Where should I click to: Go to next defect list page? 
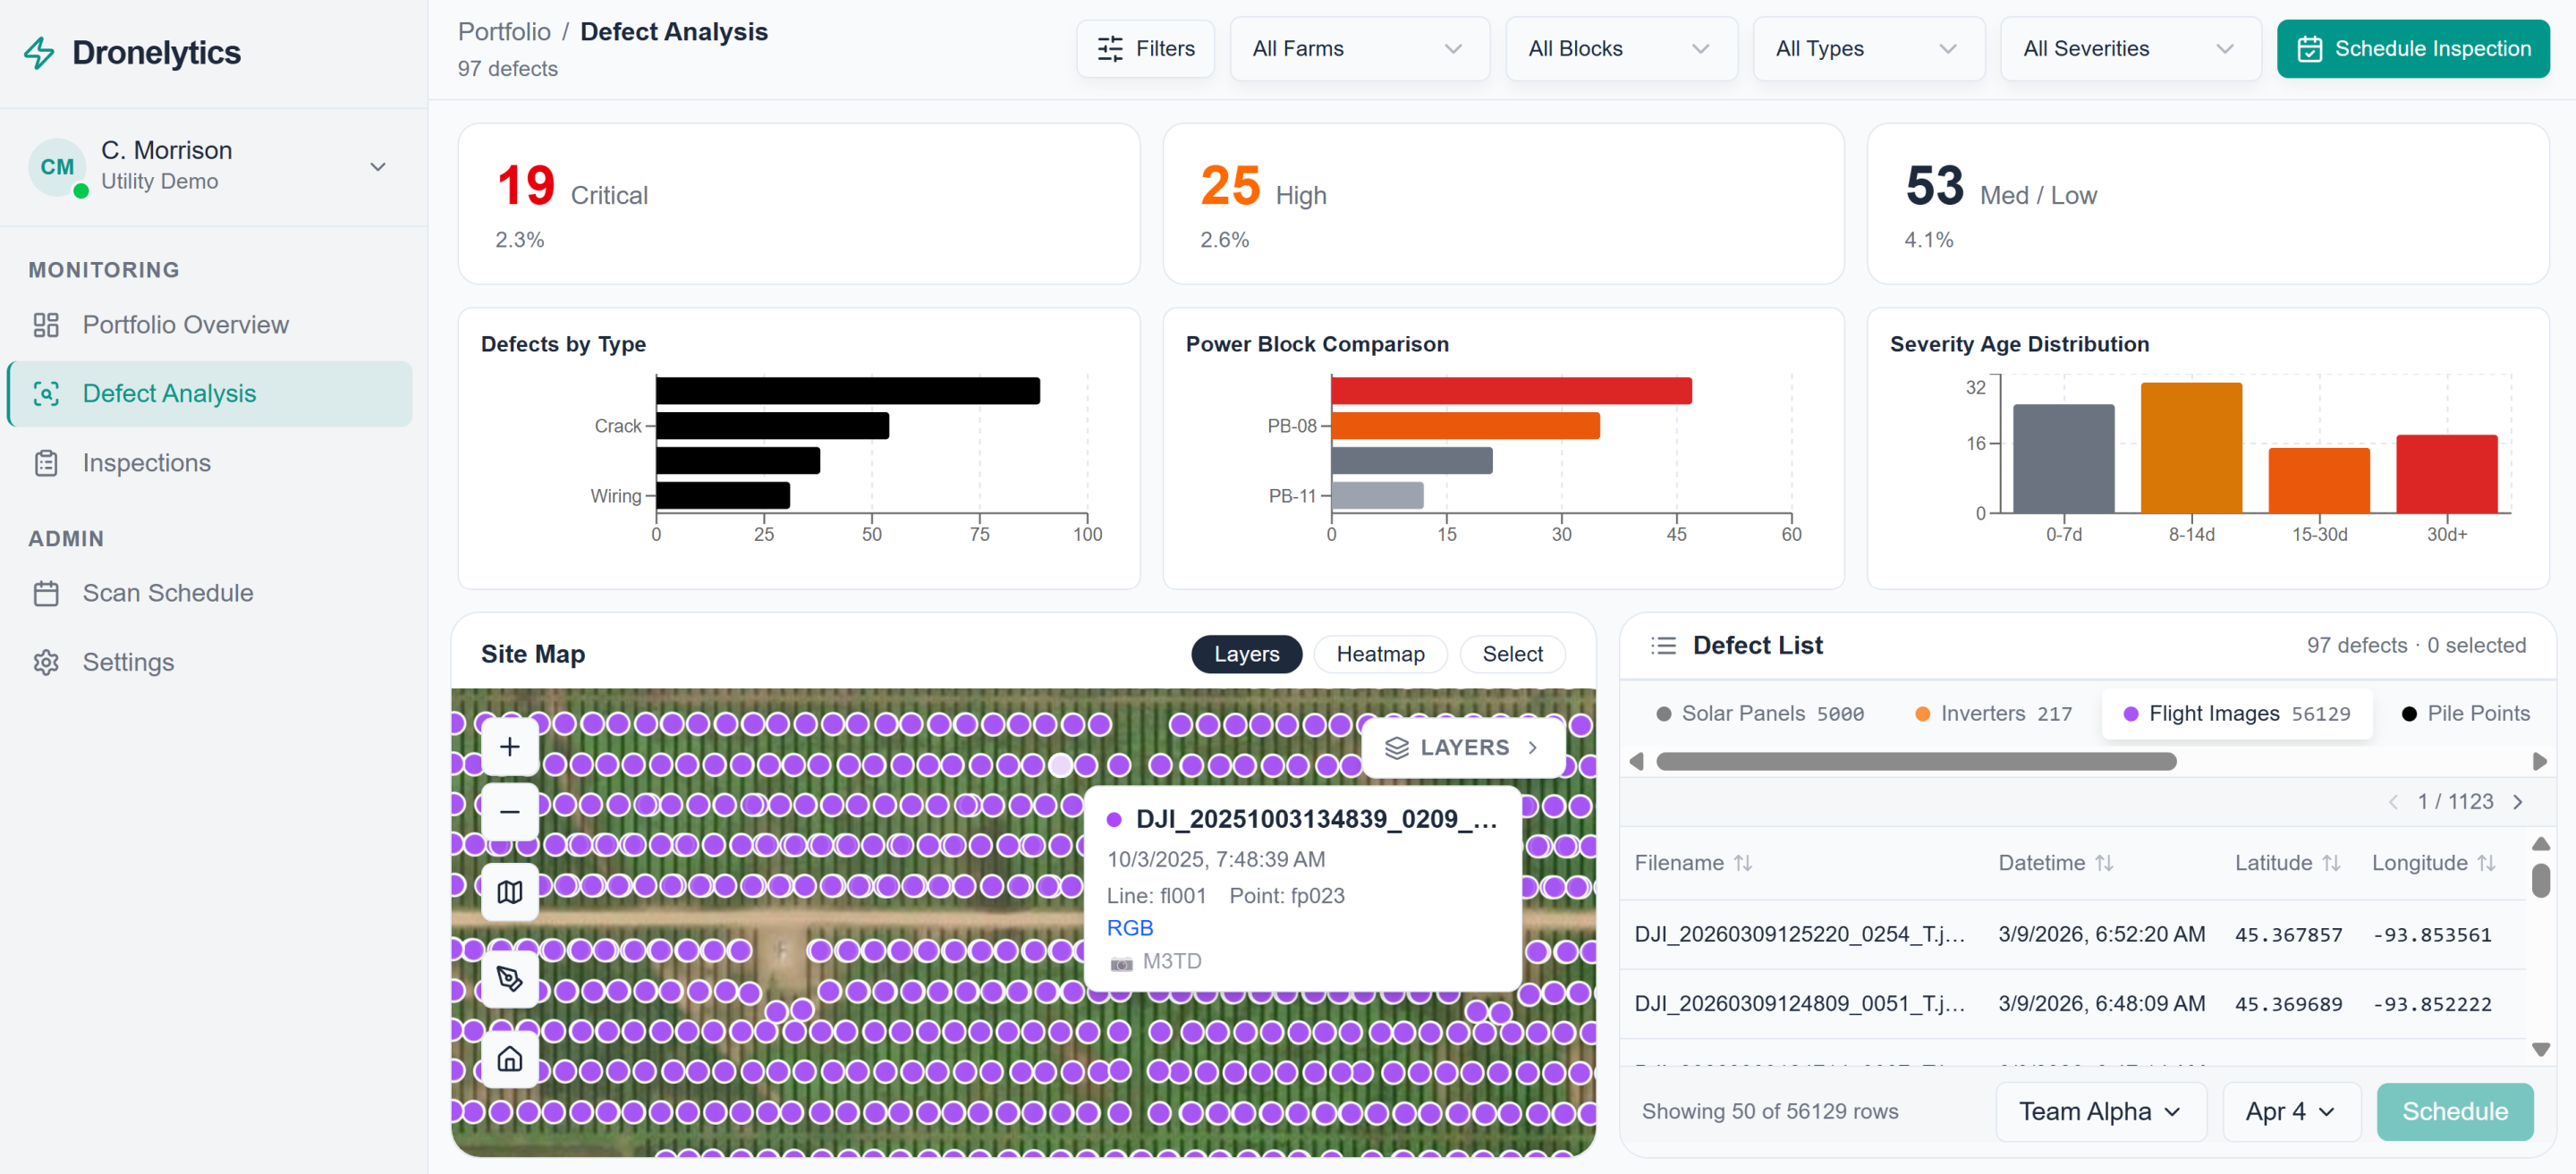click(x=2518, y=802)
